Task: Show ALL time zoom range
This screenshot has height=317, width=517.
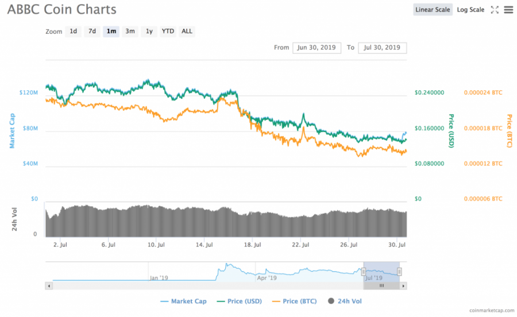Action: click(x=187, y=32)
